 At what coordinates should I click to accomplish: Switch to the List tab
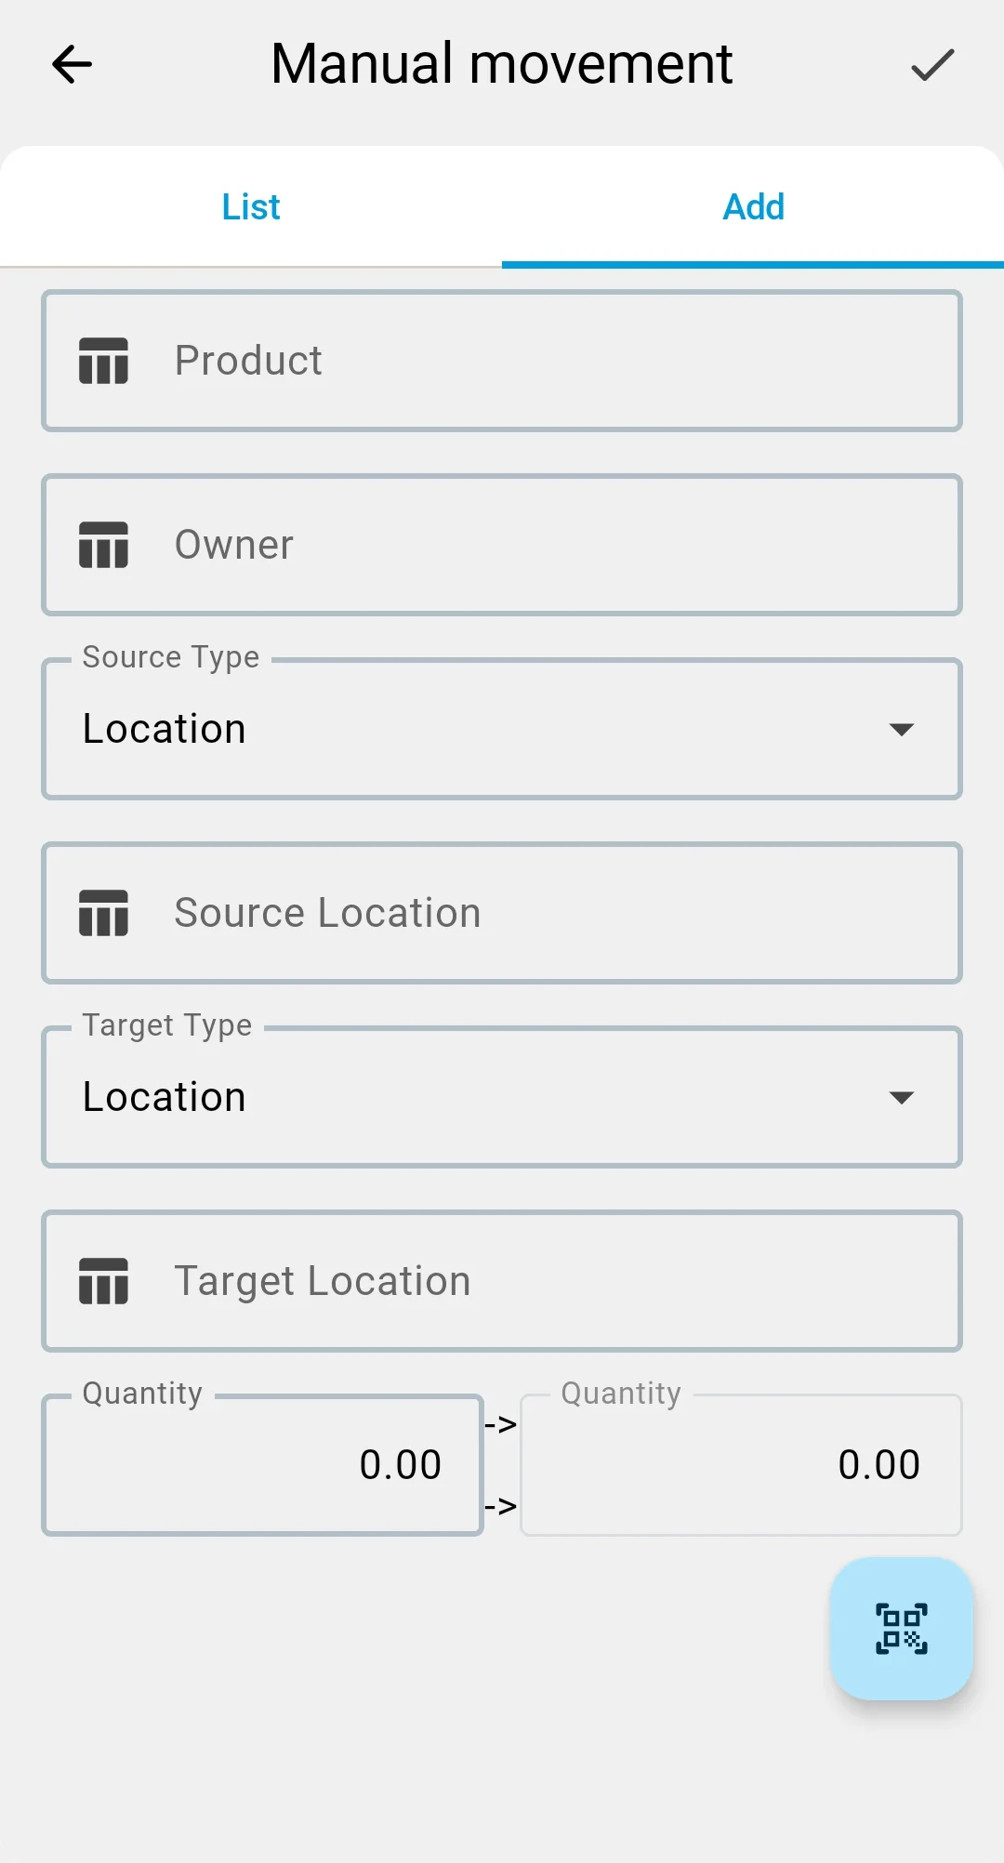point(251,206)
